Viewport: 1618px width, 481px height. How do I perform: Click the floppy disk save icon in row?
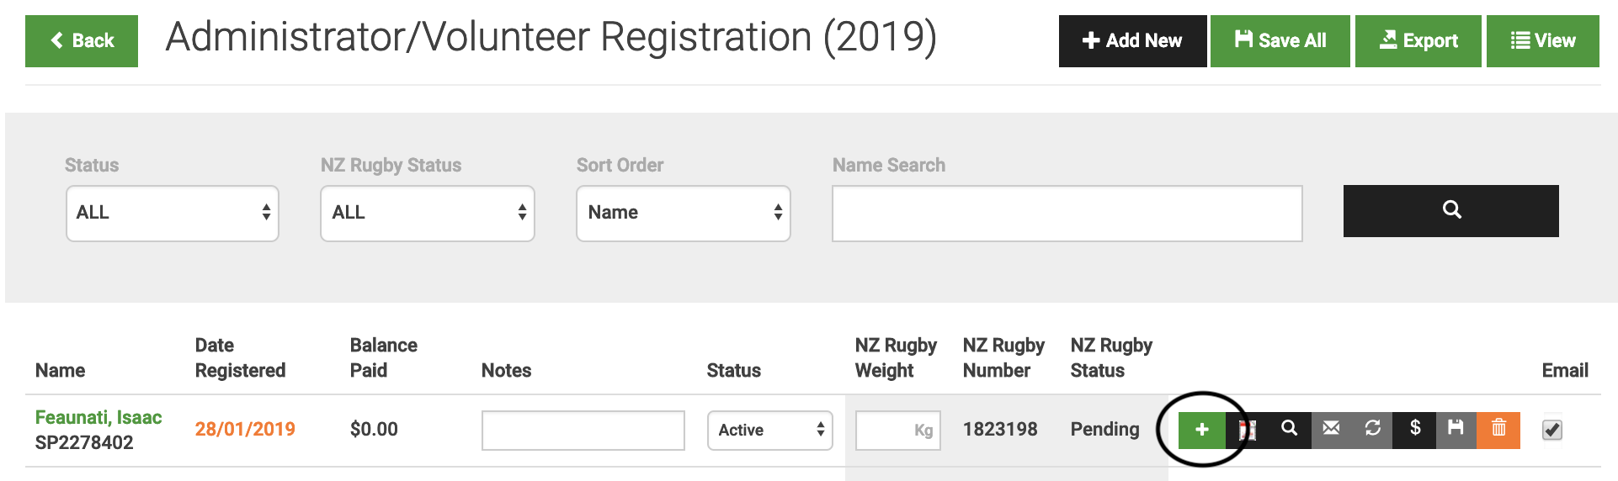click(1456, 429)
